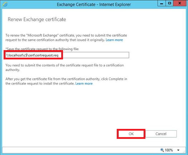The height and width of the screenshot is (155, 188).
Task: Minimize the Exchange Certificate window
Action: coord(162,3)
